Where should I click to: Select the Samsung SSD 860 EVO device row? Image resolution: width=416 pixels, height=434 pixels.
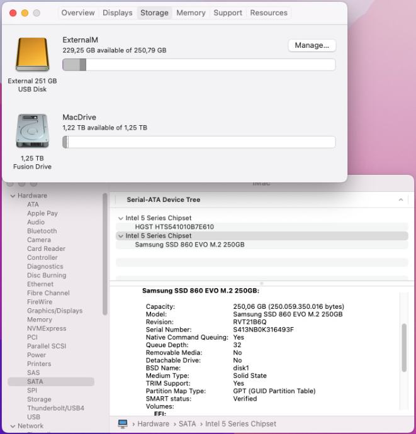[262, 245]
